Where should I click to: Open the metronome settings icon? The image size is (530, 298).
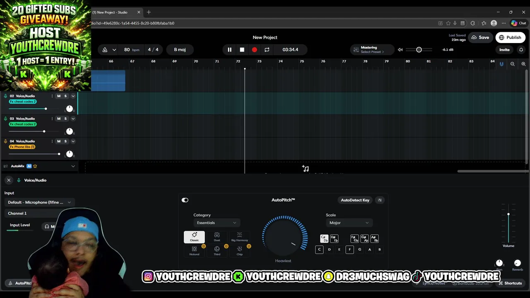point(105,50)
